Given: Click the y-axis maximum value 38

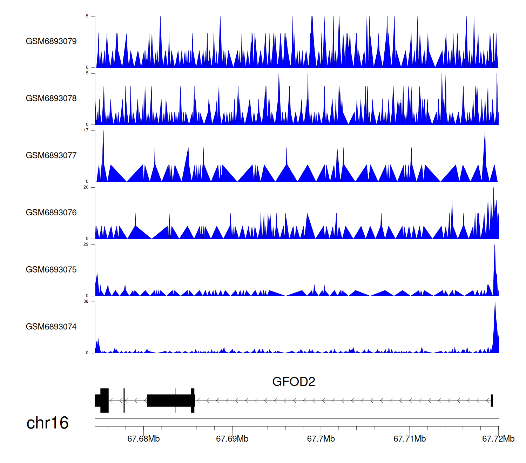Looking at the screenshot, I should 86,302.
